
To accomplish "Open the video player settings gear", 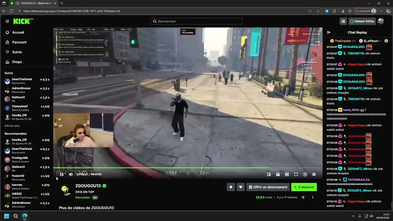I will (314, 174).
